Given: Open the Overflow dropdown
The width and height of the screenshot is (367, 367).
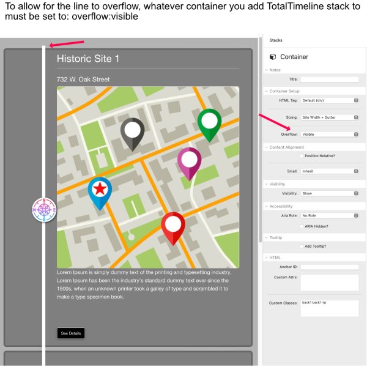Looking at the screenshot, I should click(x=329, y=134).
